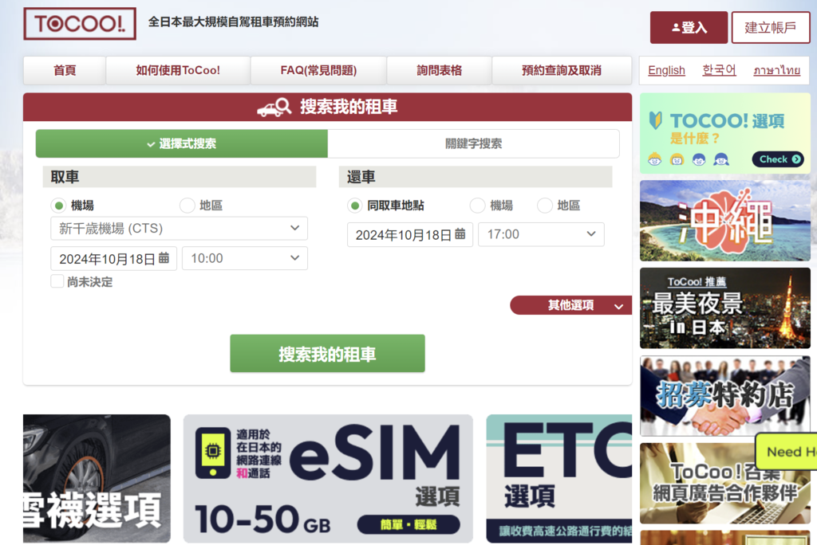
Task: Switch to 選擇式搜索 tab
Action: pos(182,143)
